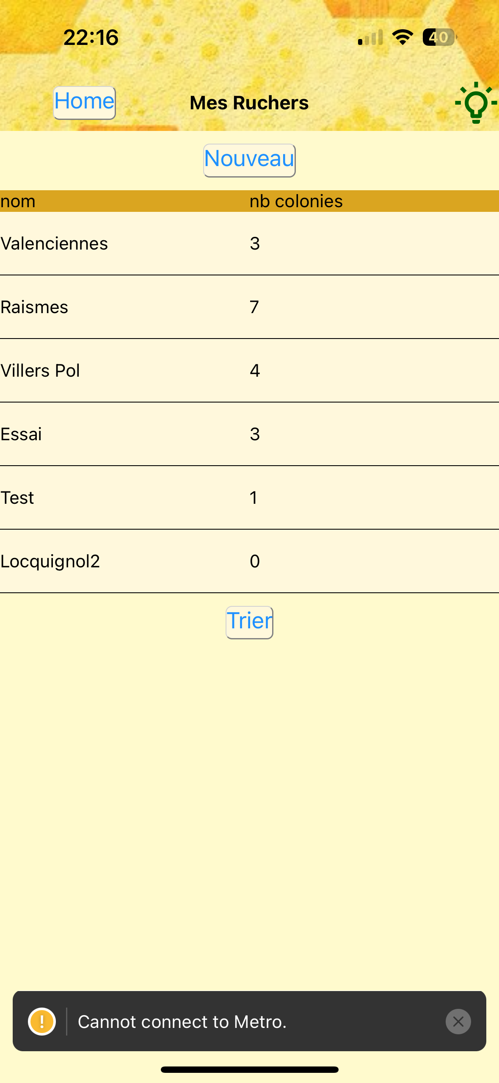The width and height of the screenshot is (499, 1083).
Task: Tap the nb colonies column header
Action: (296, 201)
